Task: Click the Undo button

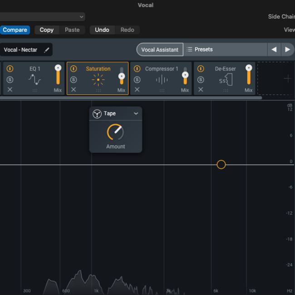Action: 102,30
